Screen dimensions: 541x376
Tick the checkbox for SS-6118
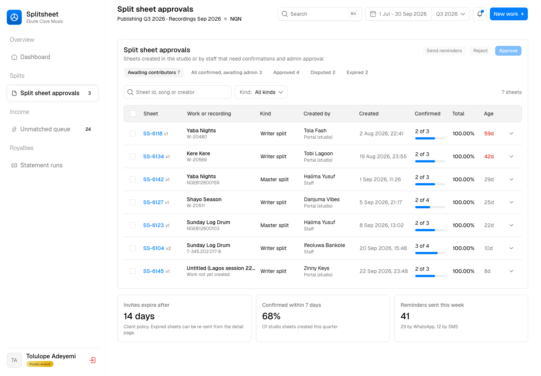click(133, 133)
